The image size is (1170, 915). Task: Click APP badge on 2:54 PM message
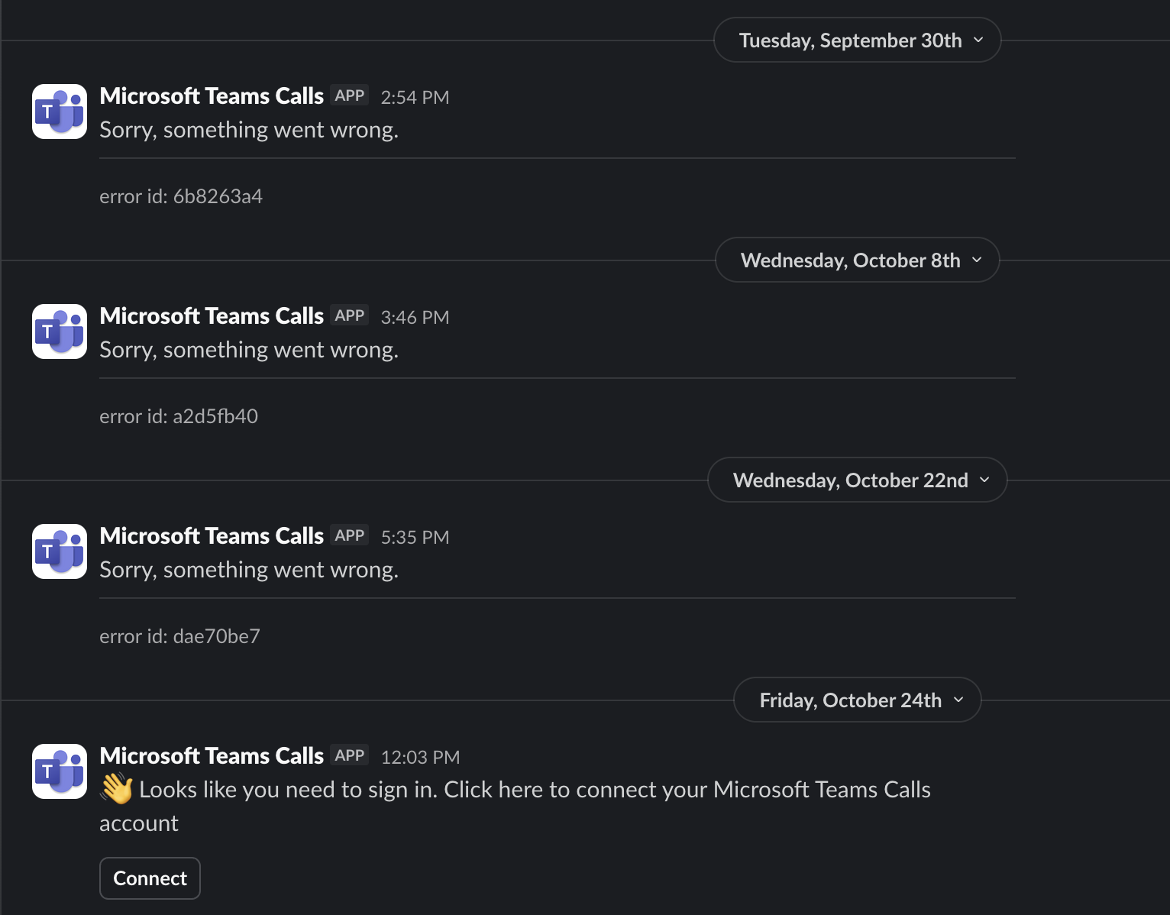(350, 95)
